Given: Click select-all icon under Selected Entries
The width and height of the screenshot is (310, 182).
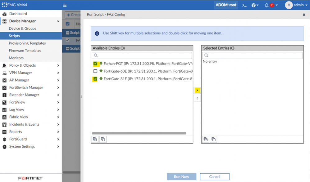Looking at the screenshot, I should [206, 139].
